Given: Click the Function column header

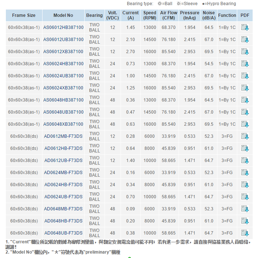Looking at the screenshot, I should [227, 15].
